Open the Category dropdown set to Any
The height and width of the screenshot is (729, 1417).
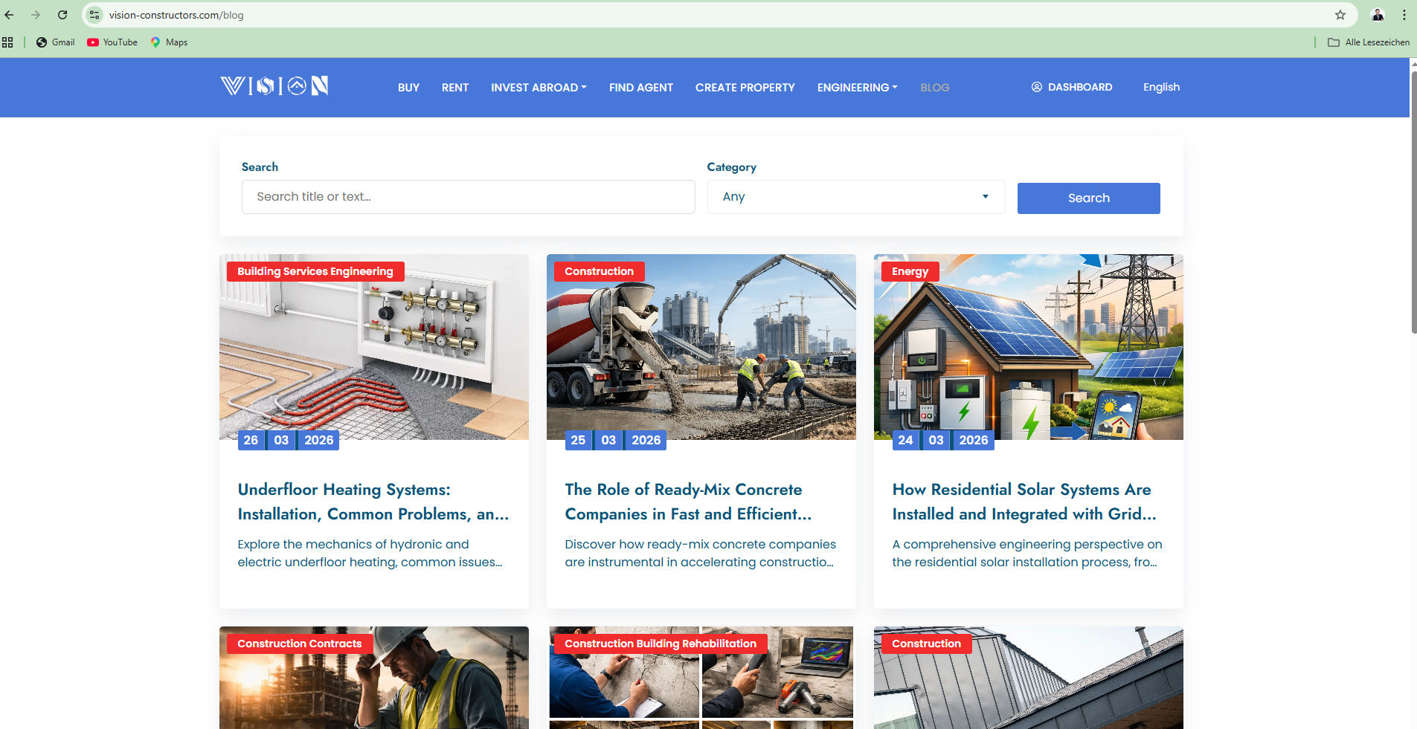[x=856, y=197]
